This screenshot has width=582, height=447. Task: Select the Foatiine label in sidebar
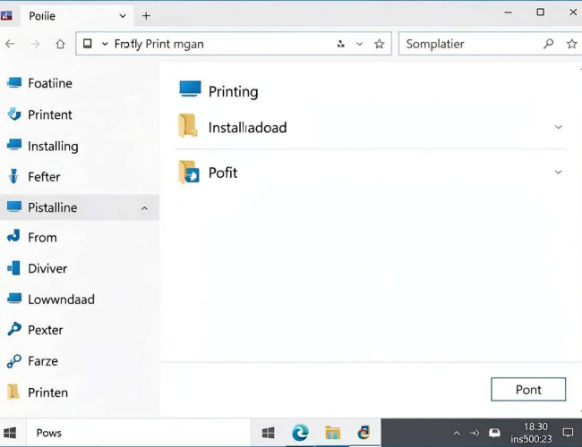pyautogui.click(x=50, y=83)
